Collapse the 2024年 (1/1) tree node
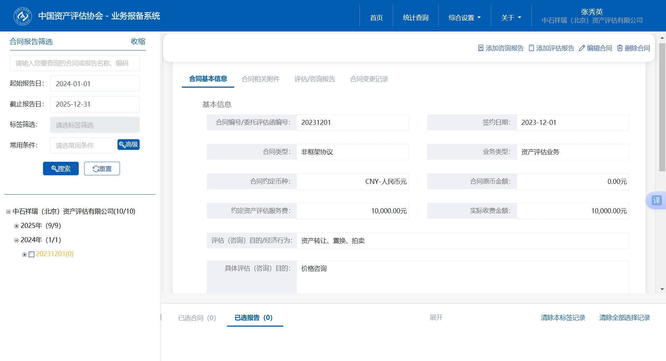666x361 pixels. click(16, 240)
